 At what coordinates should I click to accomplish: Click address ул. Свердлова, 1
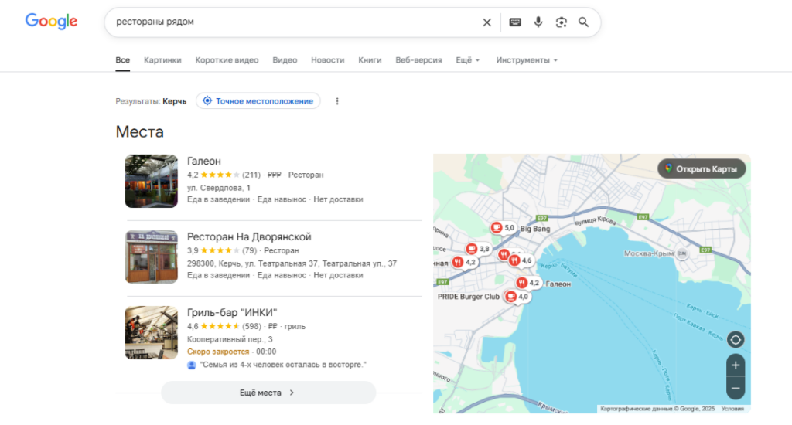(219, 188)
